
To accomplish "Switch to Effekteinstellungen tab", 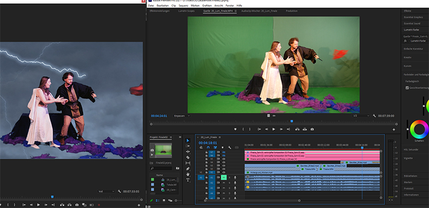I will coord(159,11).
